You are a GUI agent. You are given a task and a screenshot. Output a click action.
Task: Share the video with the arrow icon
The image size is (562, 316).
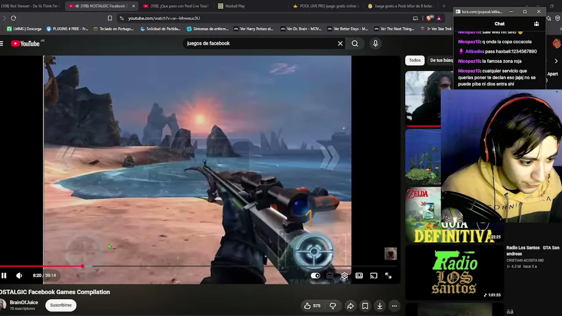coord(350,306)
